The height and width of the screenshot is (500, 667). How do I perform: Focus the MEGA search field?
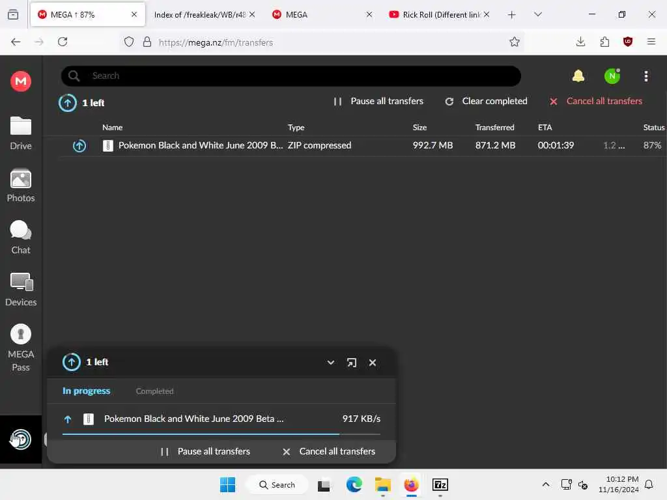(291, 76)
